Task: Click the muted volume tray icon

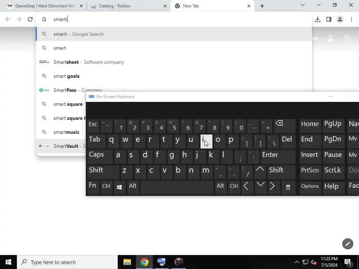Action: point(314,262)
